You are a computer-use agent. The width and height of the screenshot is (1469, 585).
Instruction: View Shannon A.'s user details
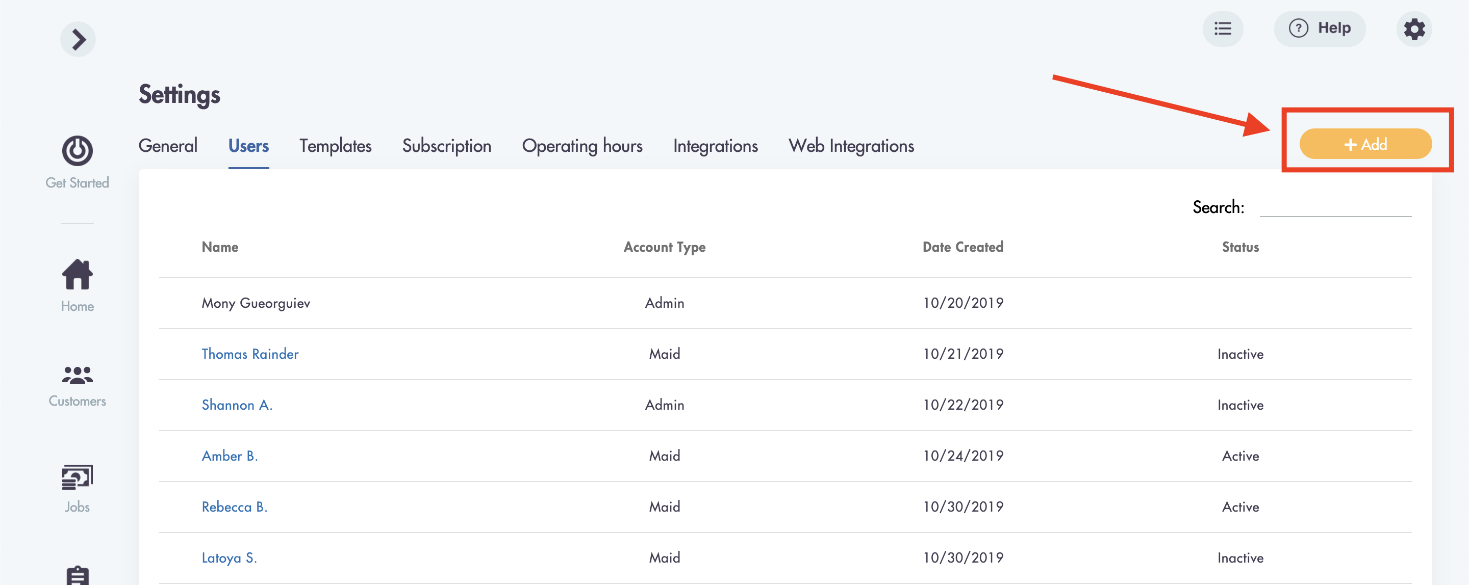click(x=237, y=405)
